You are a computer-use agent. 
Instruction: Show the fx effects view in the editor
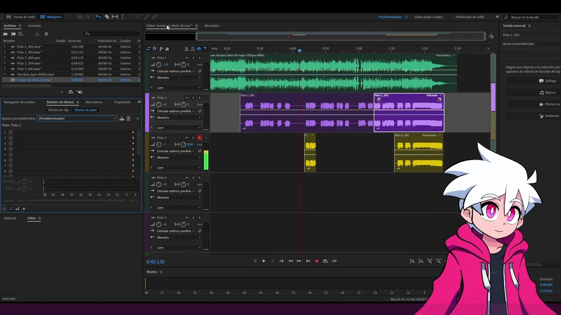coord(155,49)
